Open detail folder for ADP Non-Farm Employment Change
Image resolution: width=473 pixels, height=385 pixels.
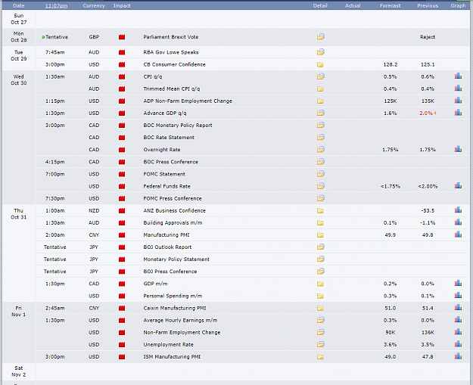[x=320, y=101]
